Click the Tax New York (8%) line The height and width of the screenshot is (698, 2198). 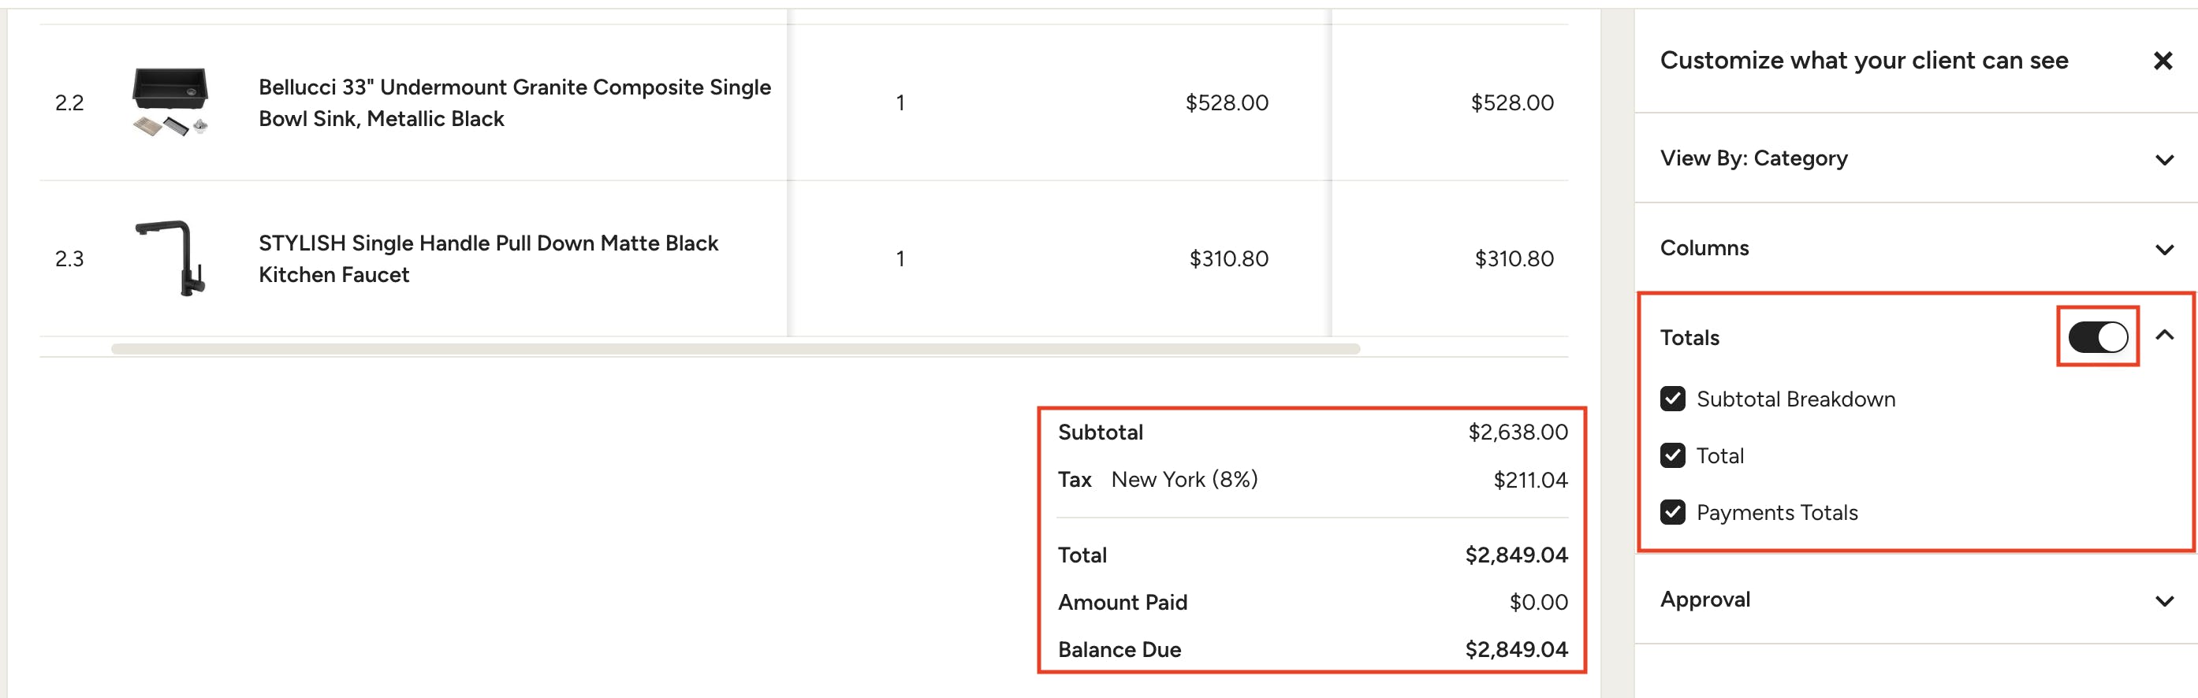[1183, 480]
